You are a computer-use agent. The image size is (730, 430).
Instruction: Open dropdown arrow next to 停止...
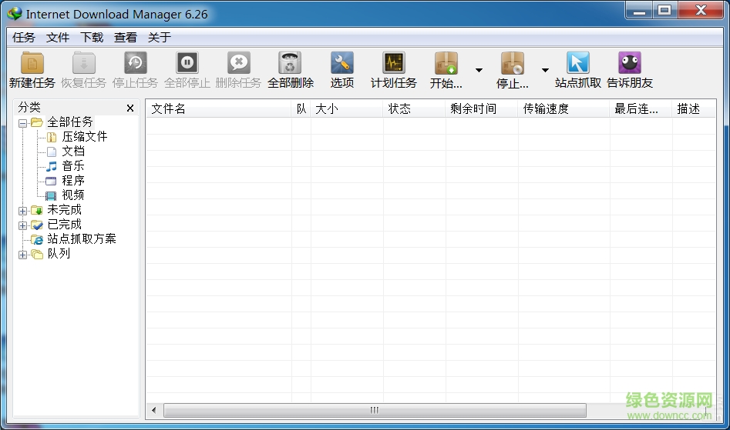point(545,70)
